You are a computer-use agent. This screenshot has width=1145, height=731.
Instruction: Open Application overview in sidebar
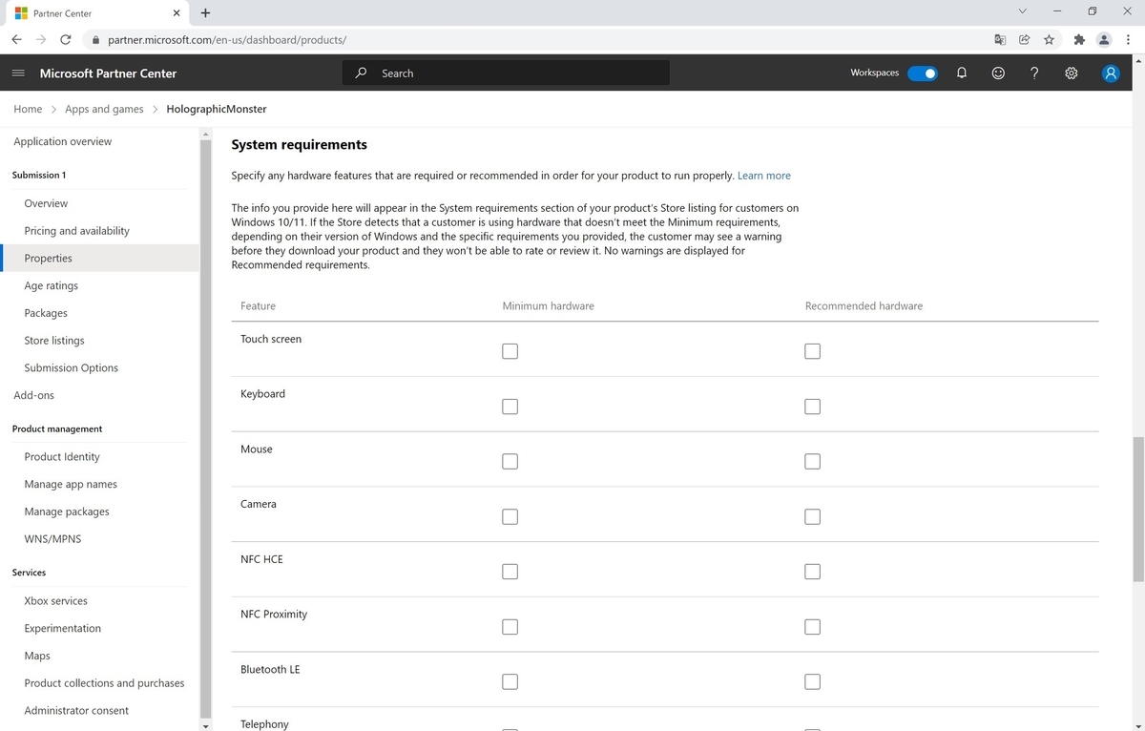[63, 141]
